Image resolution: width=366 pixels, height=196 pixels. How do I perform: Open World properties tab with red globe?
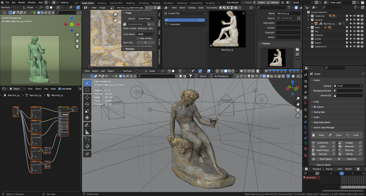tap(306, 103)
